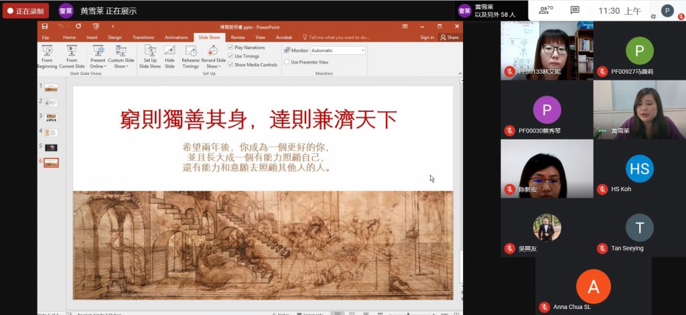Viewport: 686px width, 315px height.
Task: Open the Present Online dropdown
Action: click(98, 57)
